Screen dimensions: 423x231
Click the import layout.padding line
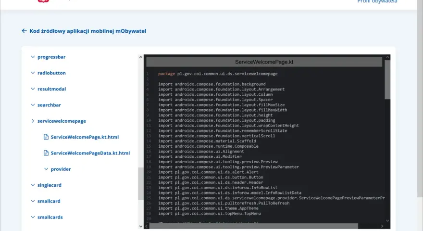[x=217, y=120]
